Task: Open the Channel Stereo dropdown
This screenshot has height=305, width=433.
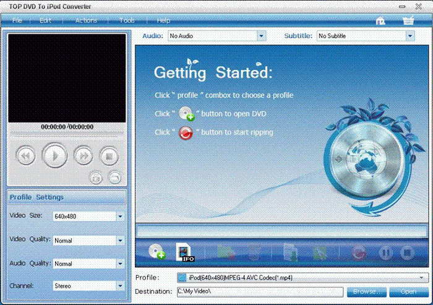Action: [120, 286]
